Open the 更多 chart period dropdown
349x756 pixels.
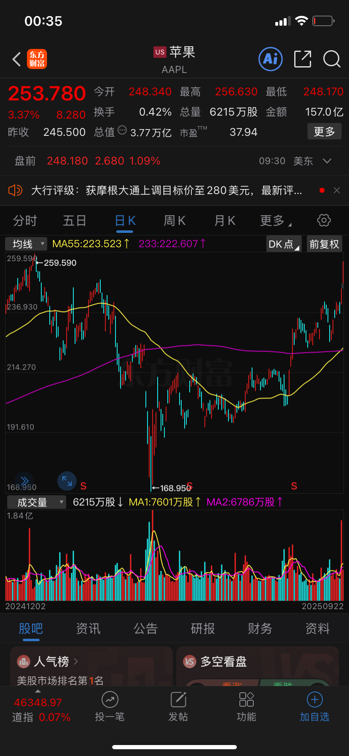coord(276,220)
